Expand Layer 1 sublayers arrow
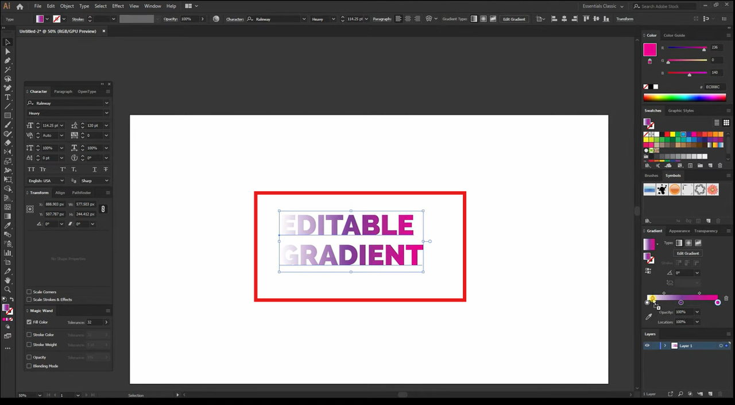 click(x=665, y=346)
